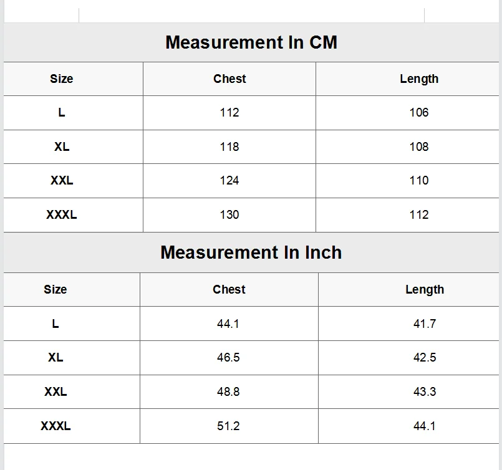This screenshot has width=502, height=470.
Task: Click the chest value 46.5
Action: click(228, 358)
